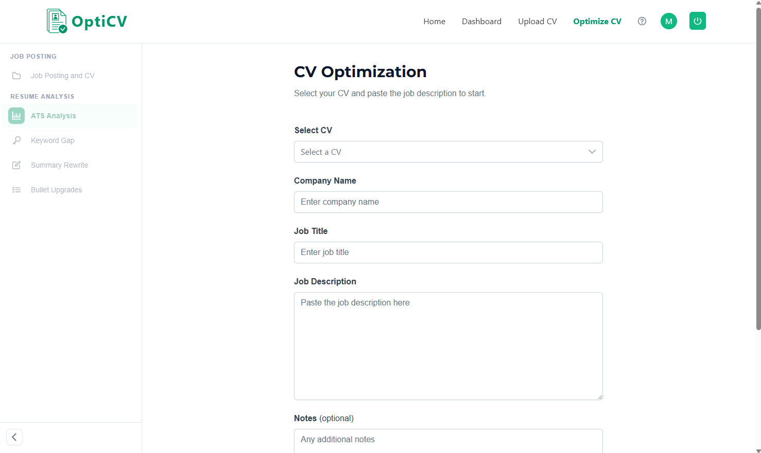The width and height of the screenshot is (761, 453).
Task: Click the scrollbar down arrow
Action: pos(758,450)
